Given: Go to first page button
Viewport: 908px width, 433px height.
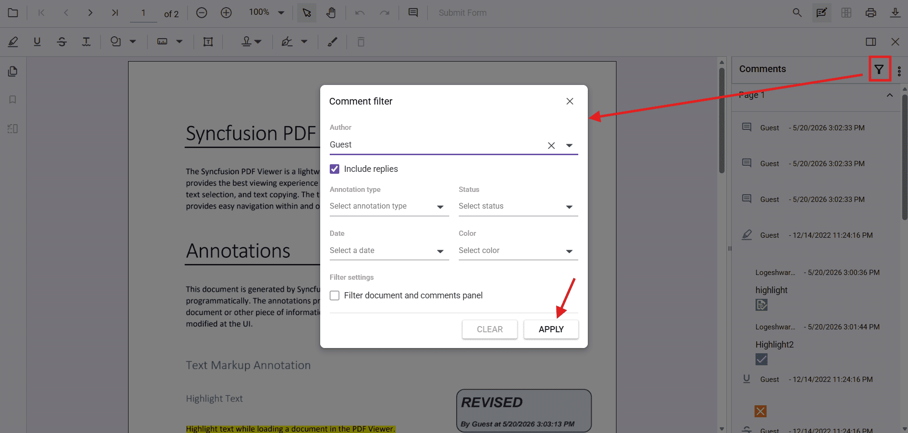Looking at the screenshot, I should pyautogui.click(x=42, y=13).
